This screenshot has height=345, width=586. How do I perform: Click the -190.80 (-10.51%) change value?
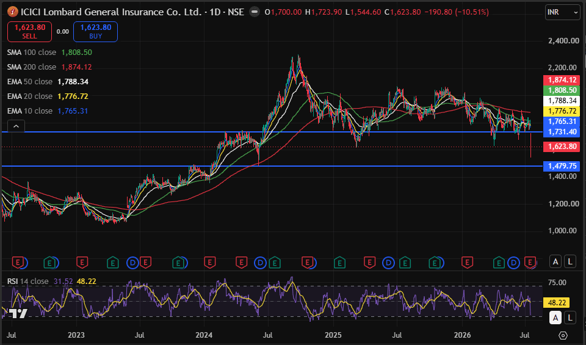pyautogui.click(x=457, y=12)
